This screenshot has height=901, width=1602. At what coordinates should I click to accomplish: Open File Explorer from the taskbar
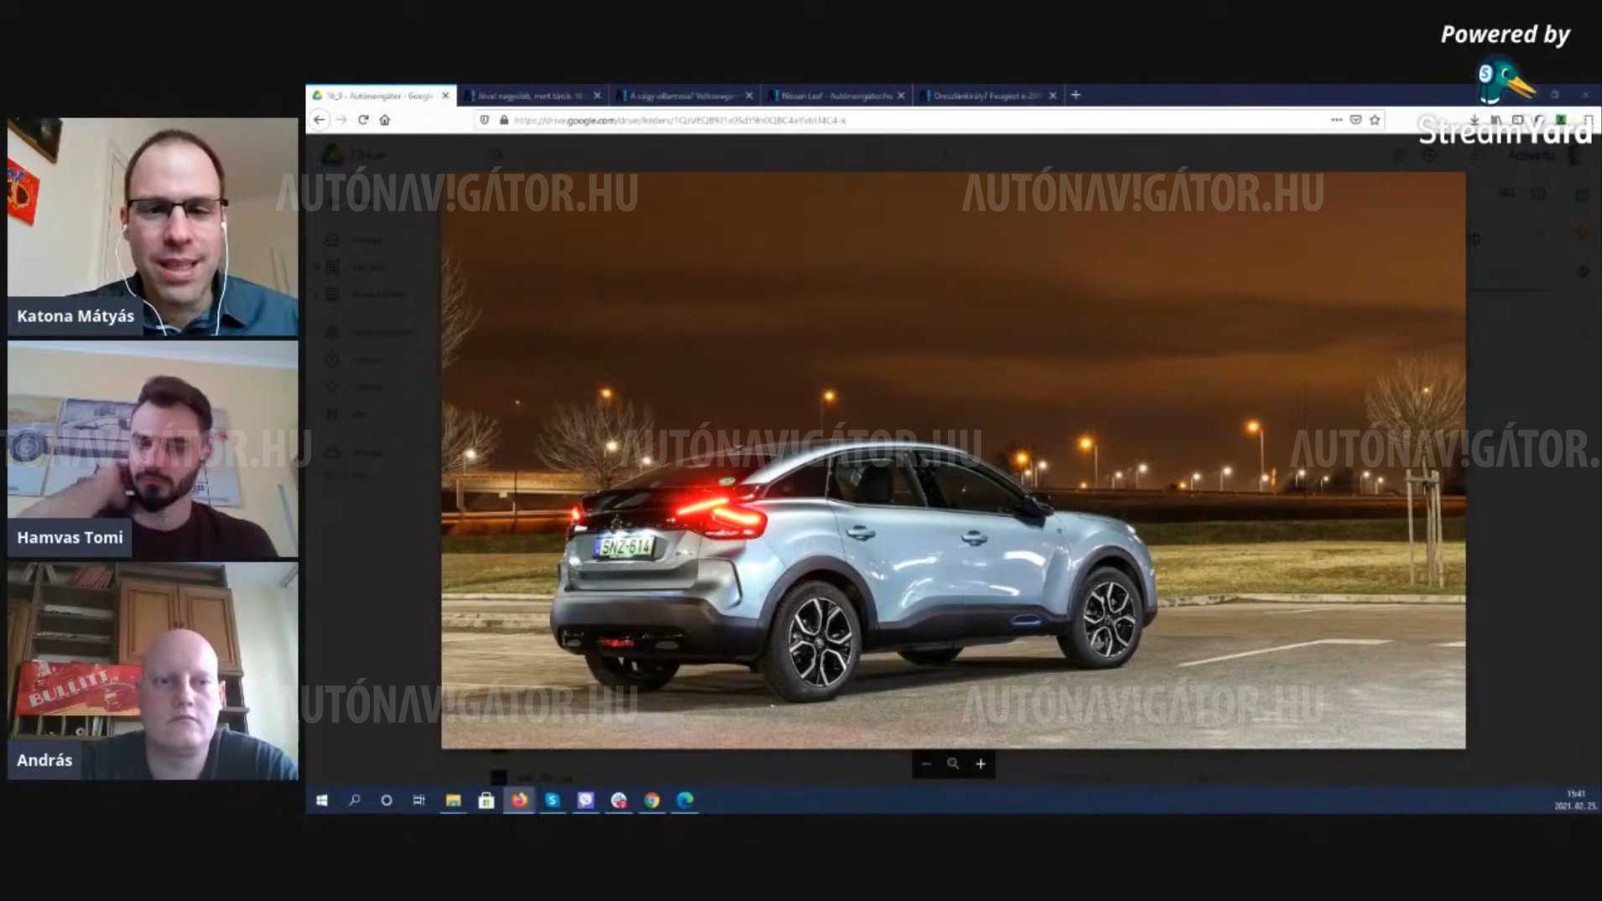(453, 800)
